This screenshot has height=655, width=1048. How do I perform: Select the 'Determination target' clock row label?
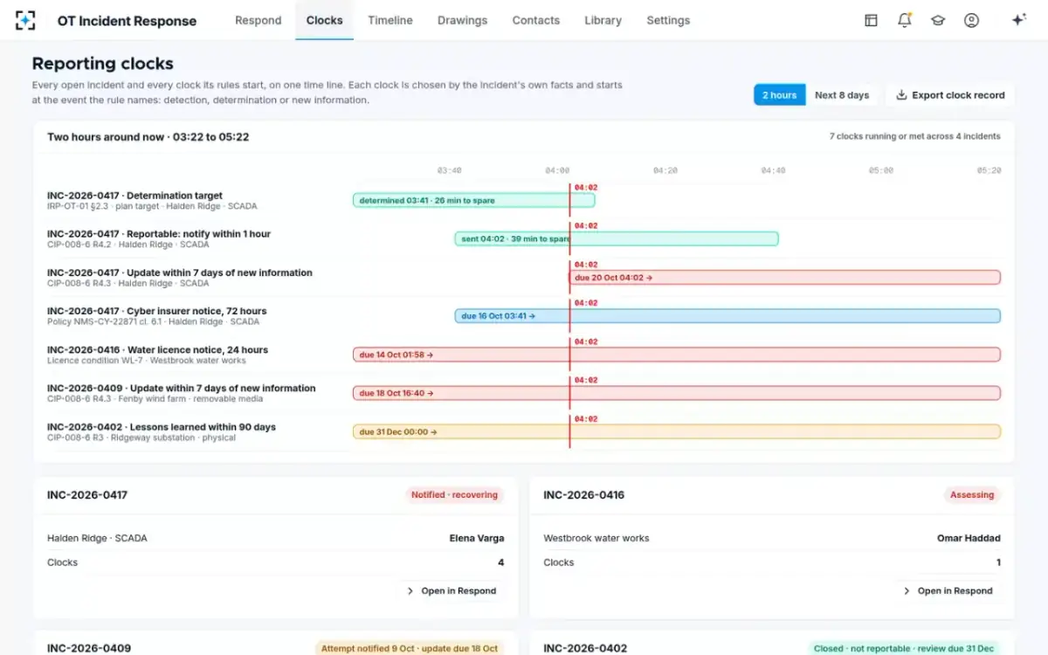[135, 196]
